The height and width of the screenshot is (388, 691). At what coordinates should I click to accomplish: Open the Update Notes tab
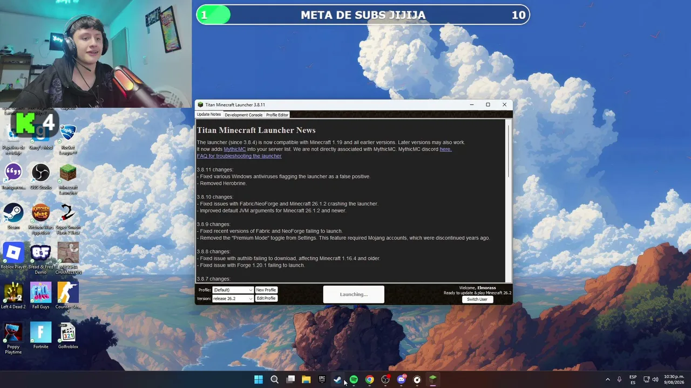click(x=208, y=115)
